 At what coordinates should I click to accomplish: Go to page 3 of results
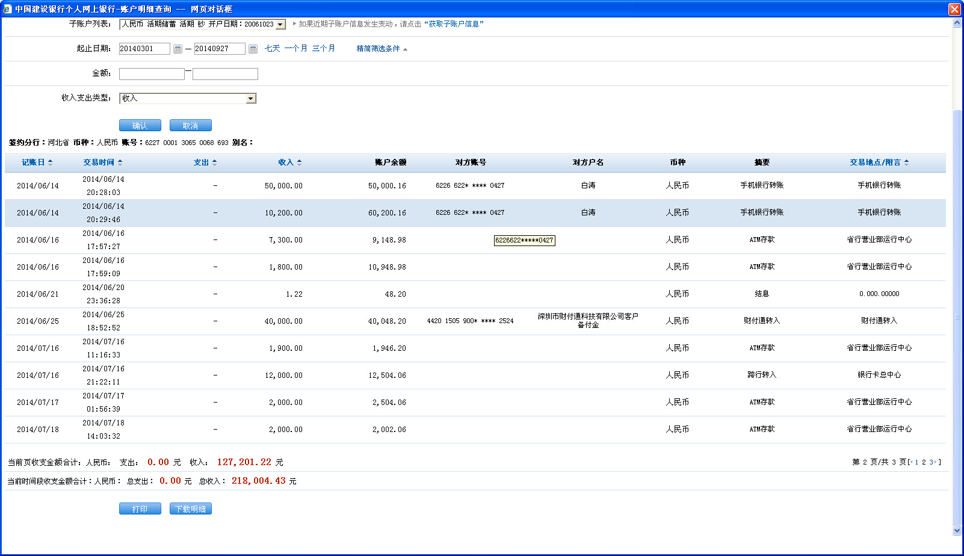[x=930, y=462]
